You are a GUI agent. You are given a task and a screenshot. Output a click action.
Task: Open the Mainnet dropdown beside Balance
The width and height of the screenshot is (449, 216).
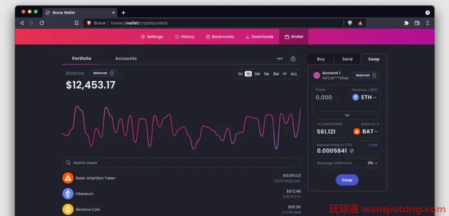[x=103, y=73]
